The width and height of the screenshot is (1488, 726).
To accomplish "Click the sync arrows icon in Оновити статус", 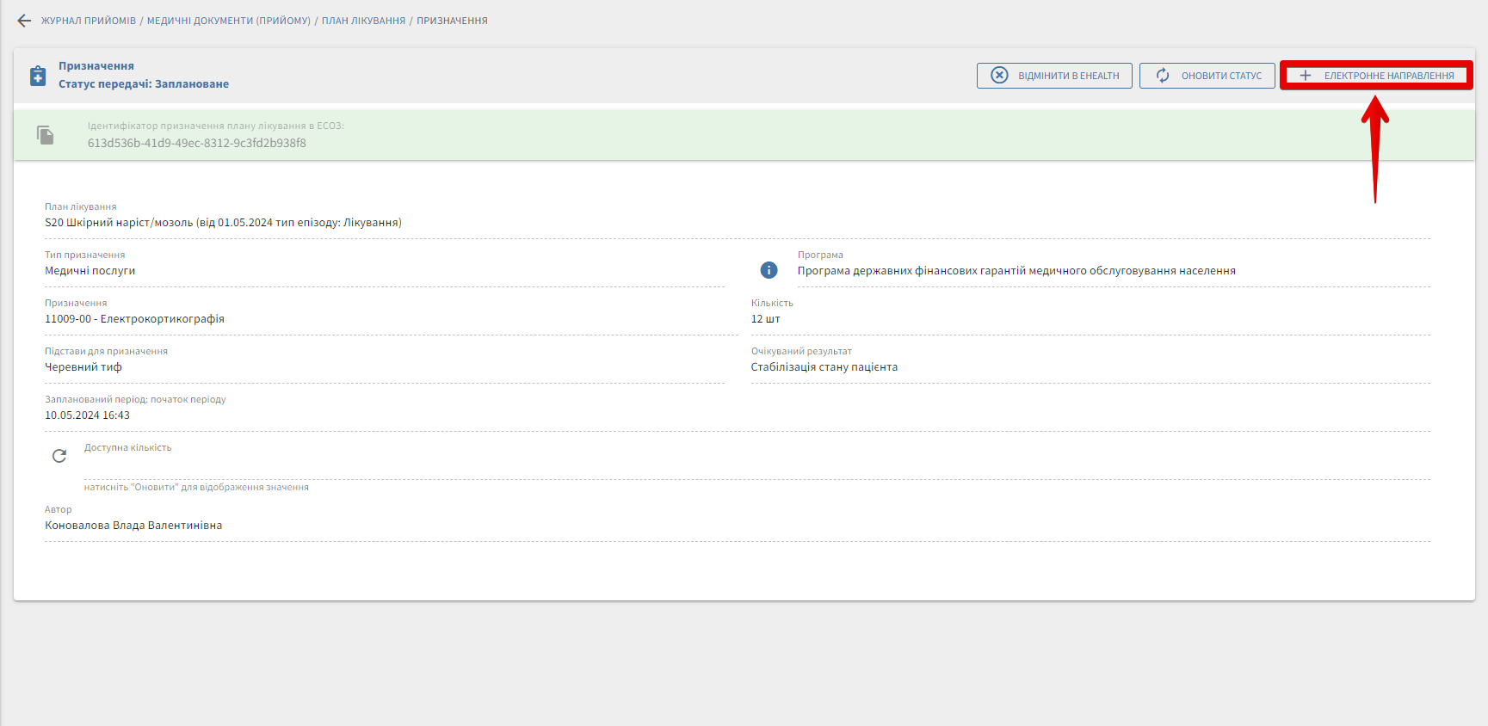I will [x=1163, y=76].
